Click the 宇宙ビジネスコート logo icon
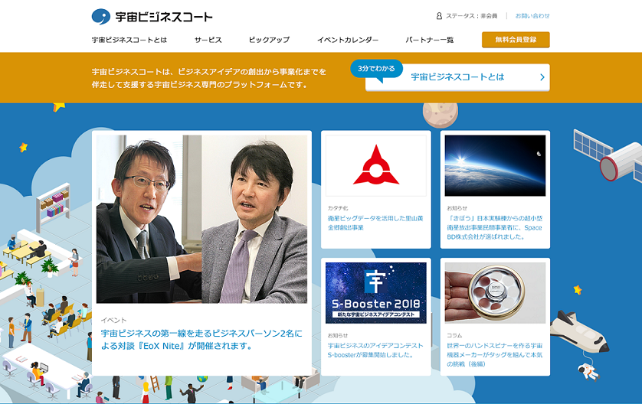 (100, 17)
